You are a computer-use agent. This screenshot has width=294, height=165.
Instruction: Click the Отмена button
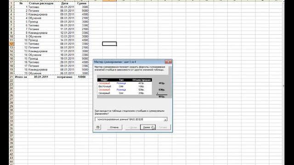114,127
